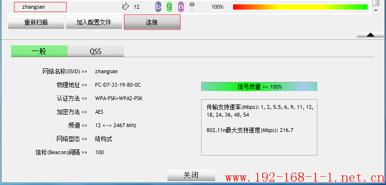Switch to the QSS tab
This screenshot has height=185, width=386.
tap(96, 51)
